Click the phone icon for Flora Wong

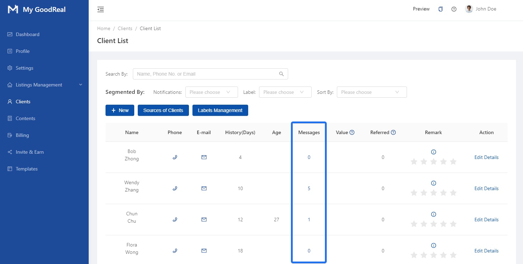[175, 251]
